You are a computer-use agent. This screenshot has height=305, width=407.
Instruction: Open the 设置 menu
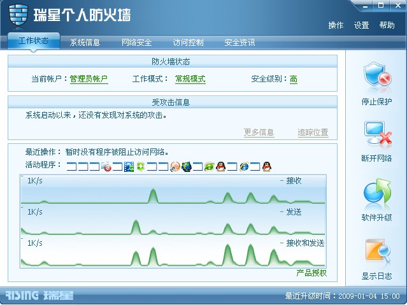pos(361,25)
